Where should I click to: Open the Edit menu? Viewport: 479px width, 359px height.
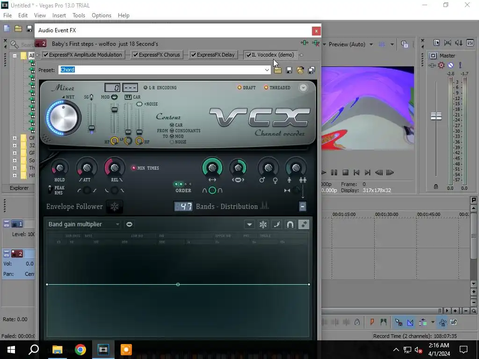[x=23, y=15]
